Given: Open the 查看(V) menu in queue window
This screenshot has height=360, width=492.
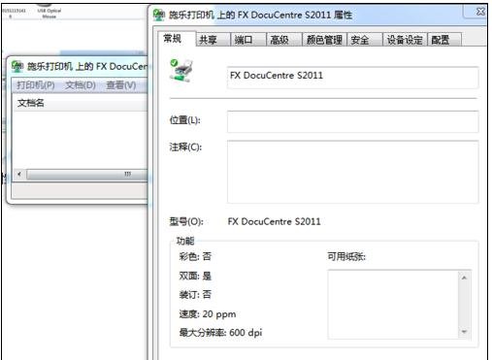Looking at the screenshot, I should (x=121, y=85).
